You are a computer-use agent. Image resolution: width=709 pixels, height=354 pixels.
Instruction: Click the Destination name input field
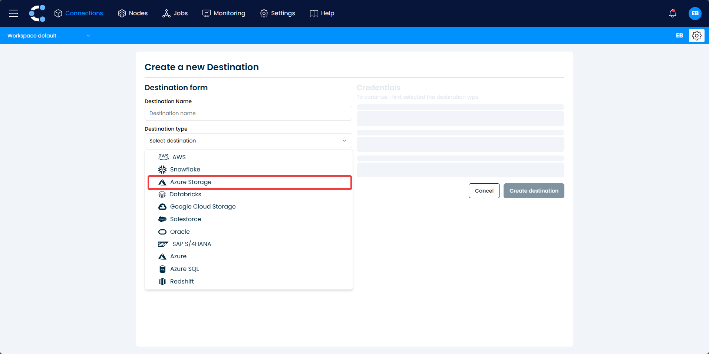[248, 113]
